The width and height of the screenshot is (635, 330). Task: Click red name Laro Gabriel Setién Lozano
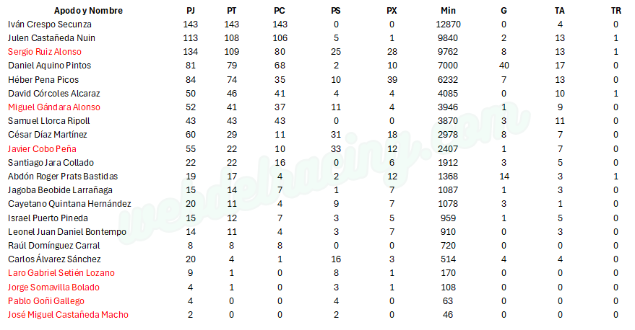coord(61,273)
